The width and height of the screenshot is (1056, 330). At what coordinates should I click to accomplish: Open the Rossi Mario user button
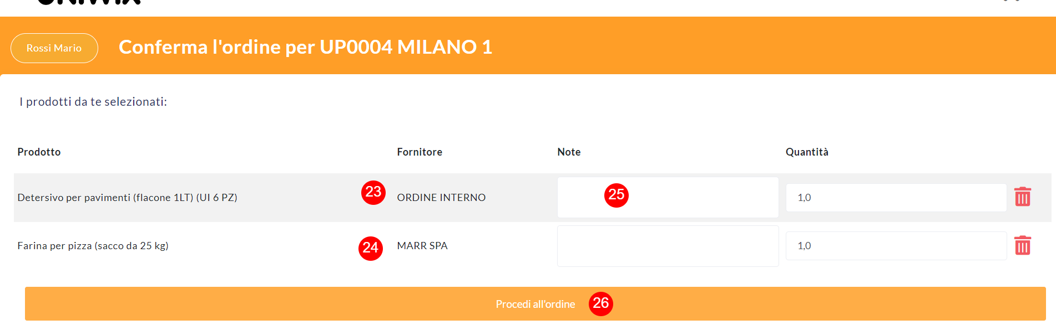(x=54, y=48)
